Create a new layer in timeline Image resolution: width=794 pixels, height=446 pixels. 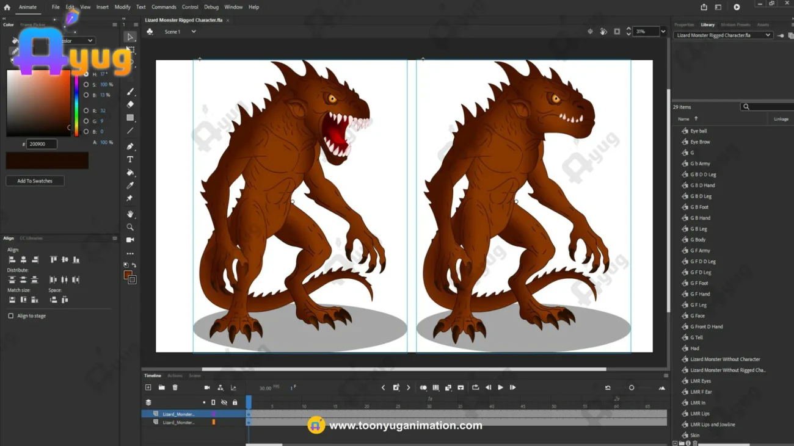(148, 387)
